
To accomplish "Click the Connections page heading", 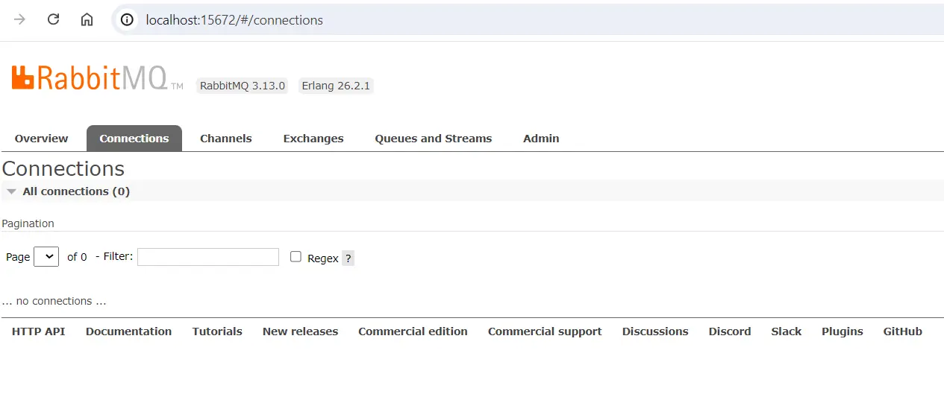I will pos(63,168).
